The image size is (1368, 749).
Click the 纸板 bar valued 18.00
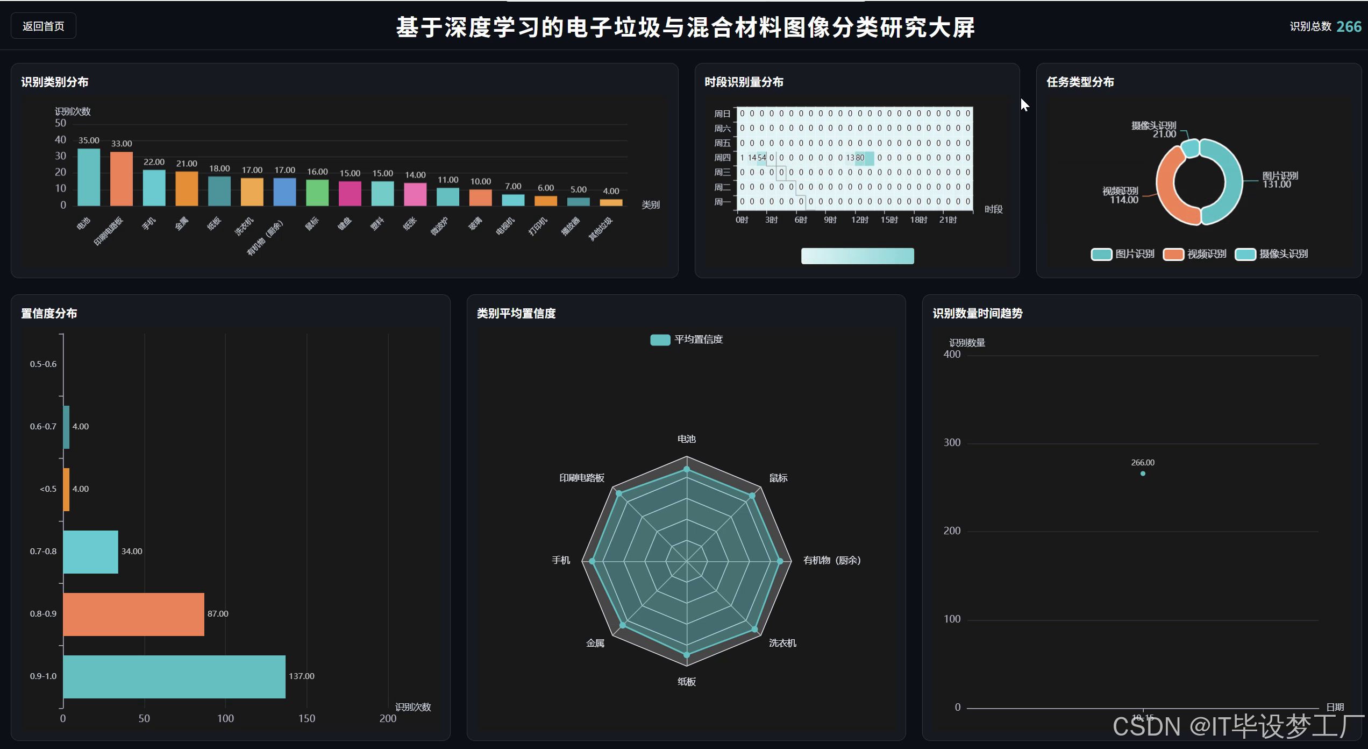[x=219, y=191]
